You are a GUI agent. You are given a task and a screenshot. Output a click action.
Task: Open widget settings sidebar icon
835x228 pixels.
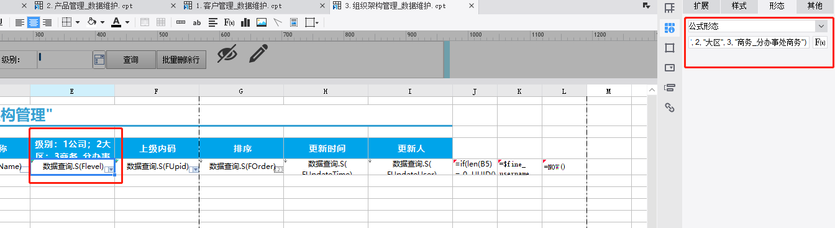pyautogui.click(x=670, y=68)
